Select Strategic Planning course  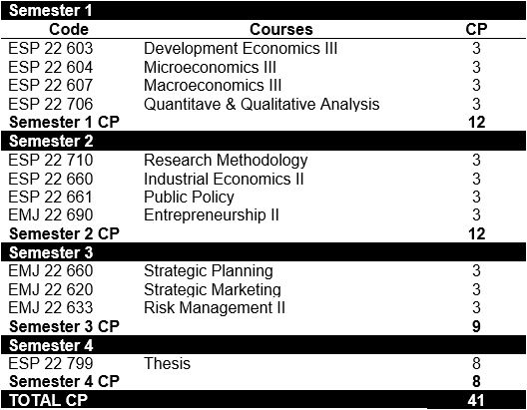point(209,271)
